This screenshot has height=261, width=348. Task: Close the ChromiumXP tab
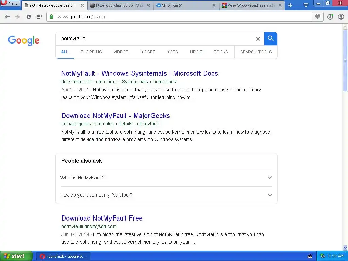(x=214, y=5)
